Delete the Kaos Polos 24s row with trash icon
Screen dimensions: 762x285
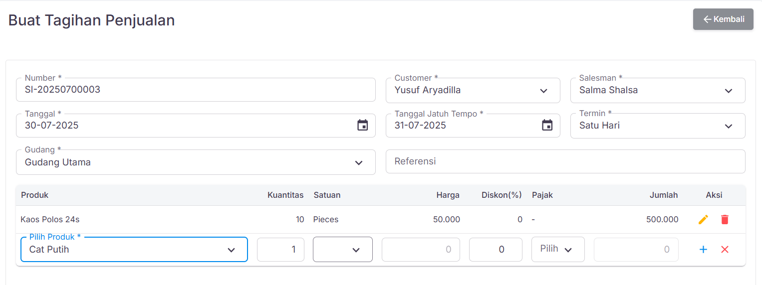725,220
